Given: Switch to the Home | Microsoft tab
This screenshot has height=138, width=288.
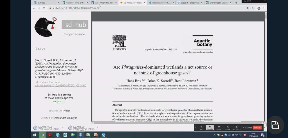Looking at the screenshot, I should coord(161,3).
